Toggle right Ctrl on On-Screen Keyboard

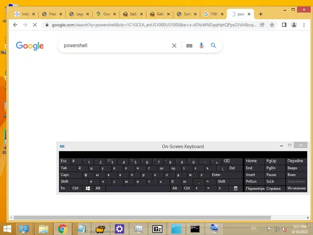pyautogui.click(x=188, y=188)
